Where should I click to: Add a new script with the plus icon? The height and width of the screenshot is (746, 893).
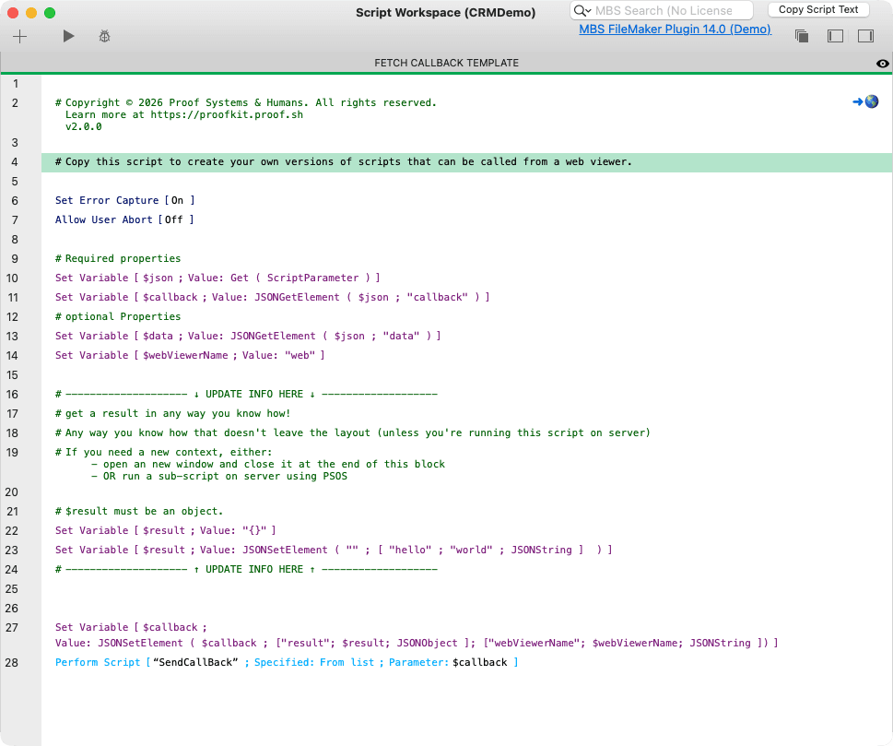tap(20, 37)
